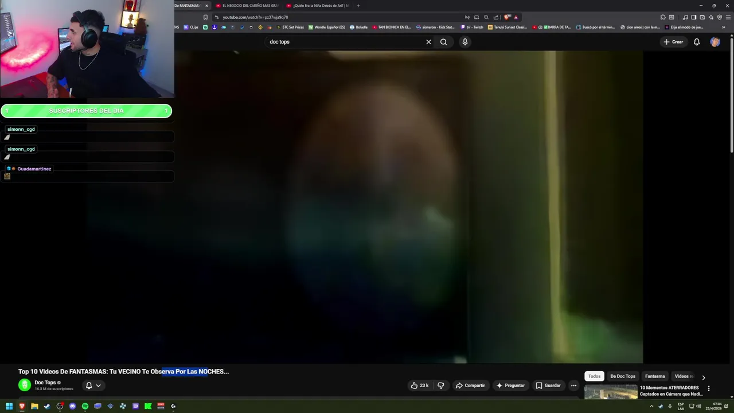Image resolution: width=734 pixels, height=413 pixels.
Task: Open the CLips bookmark
Action: (x=191, y=27)
